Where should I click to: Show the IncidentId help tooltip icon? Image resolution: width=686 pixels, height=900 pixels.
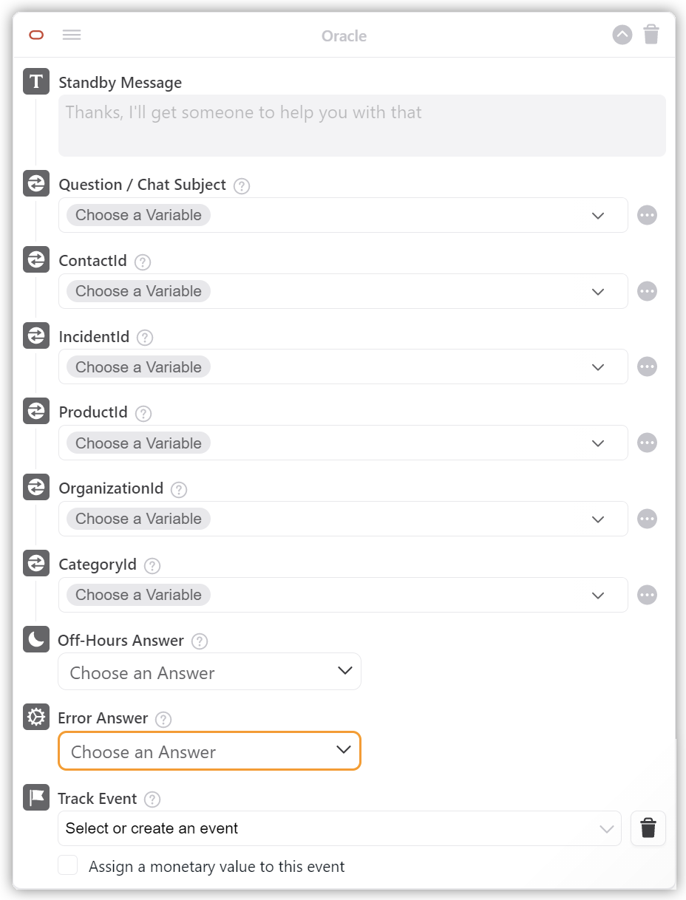click(145, 338)
